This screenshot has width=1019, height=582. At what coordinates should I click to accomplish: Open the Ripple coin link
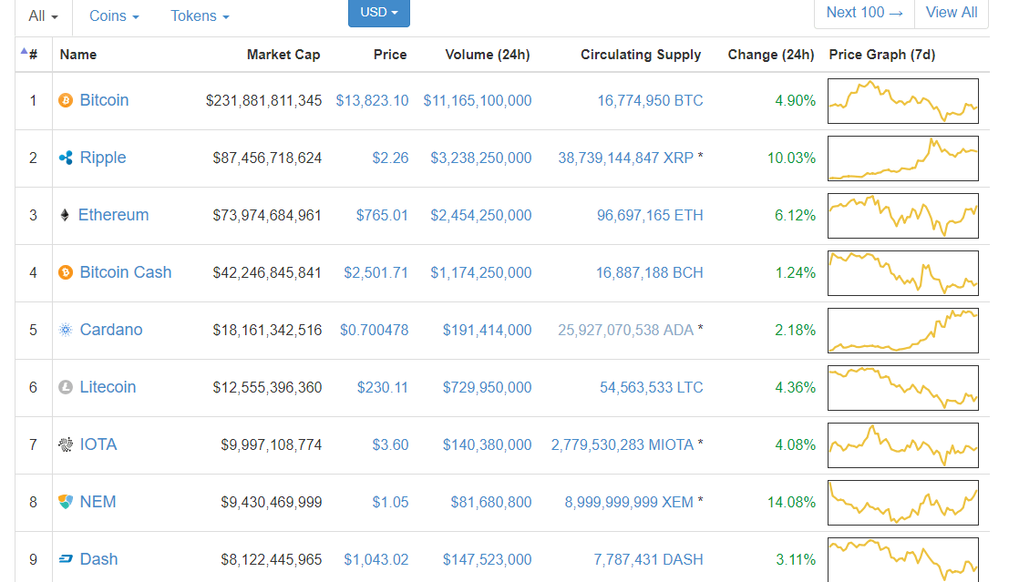[x=103, y=158]
